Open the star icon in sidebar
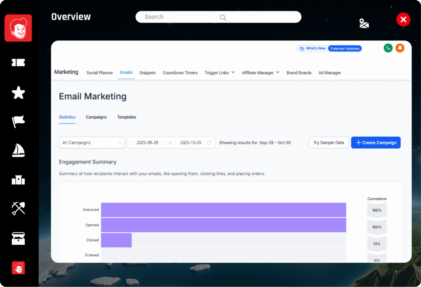Image resolution: width=421 pixels, height=287 pixels. pos(18,92)
